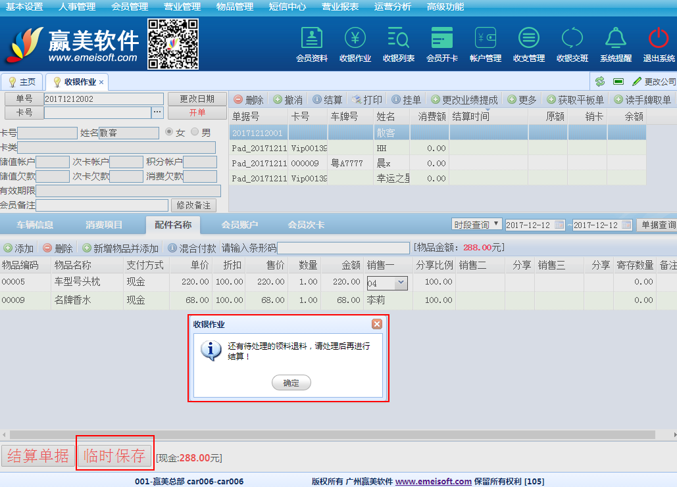Viewport: 677px width, 487px height.
Task: Click the barcode input field
Action: click(x=343, y=248)
